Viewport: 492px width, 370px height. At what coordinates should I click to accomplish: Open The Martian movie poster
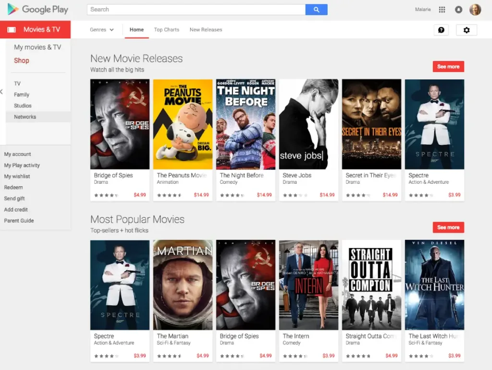click(183, 285)
